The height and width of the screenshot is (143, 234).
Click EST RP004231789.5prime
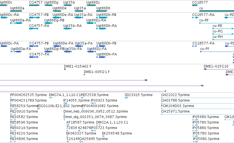click(x=28, y=100)
